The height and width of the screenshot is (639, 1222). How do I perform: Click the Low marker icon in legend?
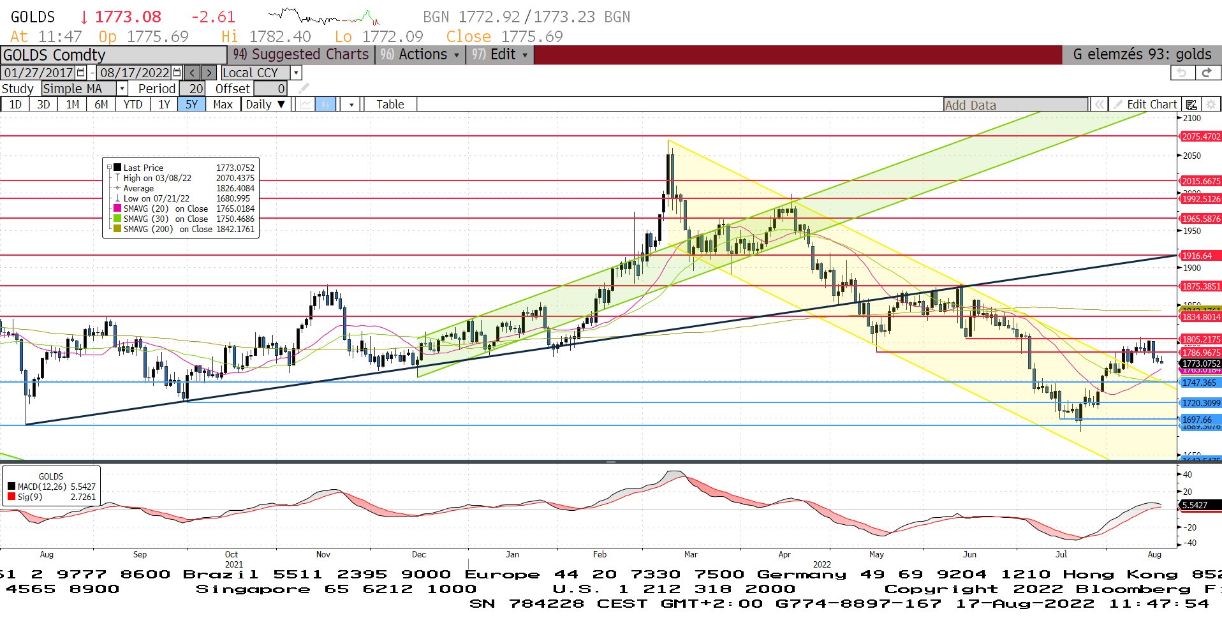click(x=117, y=198)
